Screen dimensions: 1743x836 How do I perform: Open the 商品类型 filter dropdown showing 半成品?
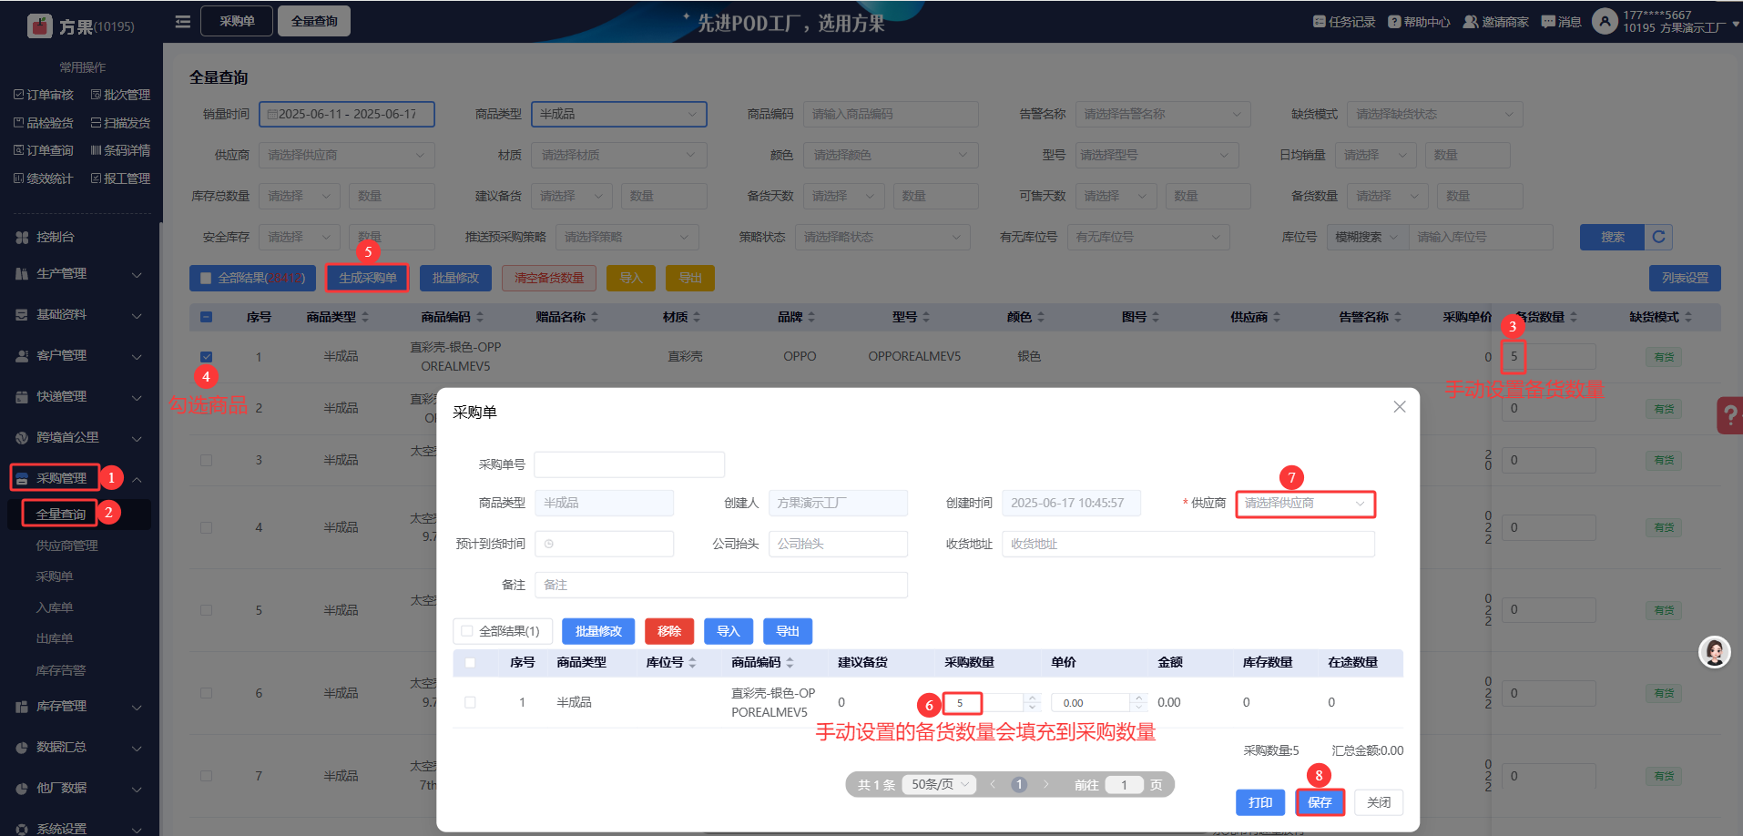point(619,114)
